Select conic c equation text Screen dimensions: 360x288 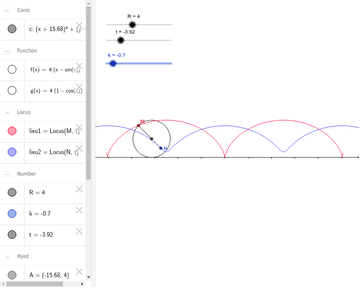pyautogui.click(x=57, y=29)
